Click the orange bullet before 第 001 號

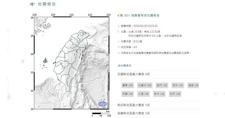[119, 16]
